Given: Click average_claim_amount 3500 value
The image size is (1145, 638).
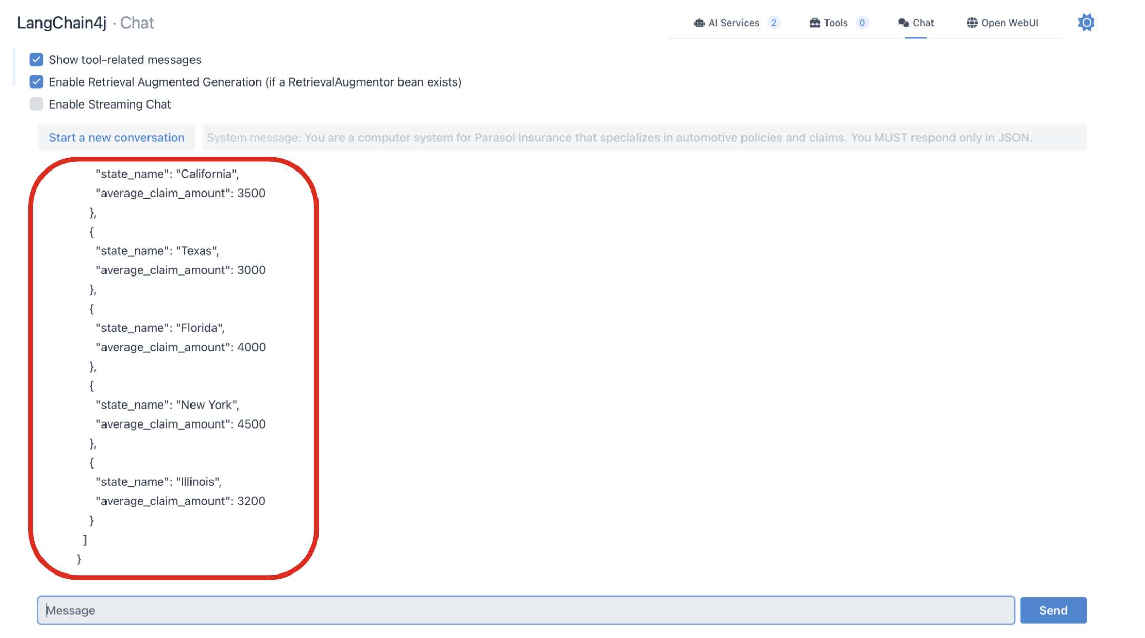Looking at the screenshot, I should [251, 193].
